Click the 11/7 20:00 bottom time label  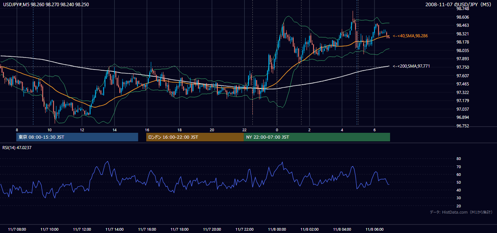coord(212,230)
